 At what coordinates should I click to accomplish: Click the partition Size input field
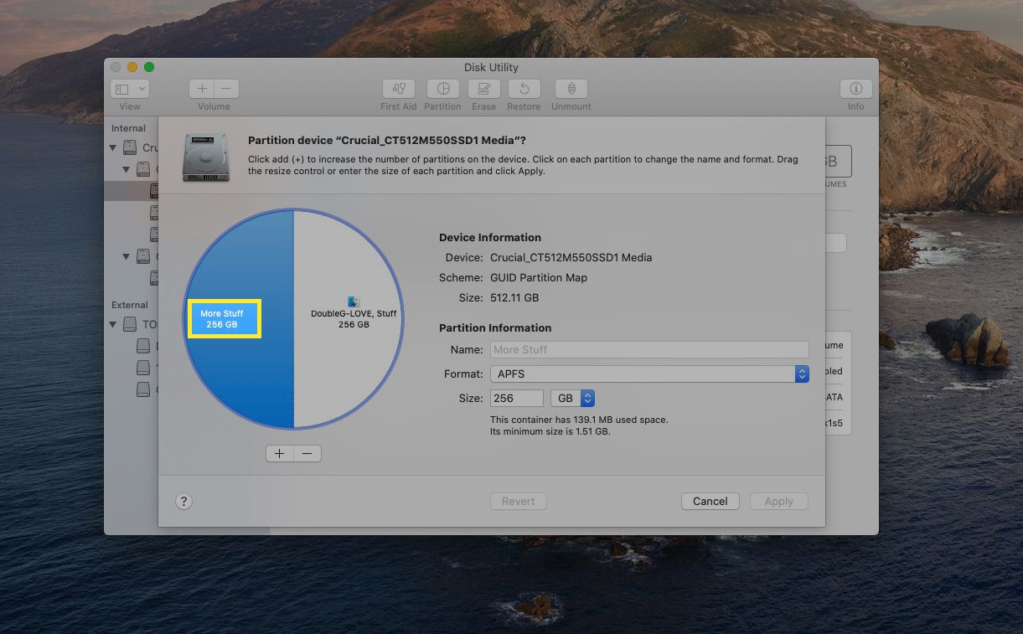click(517, 399)
